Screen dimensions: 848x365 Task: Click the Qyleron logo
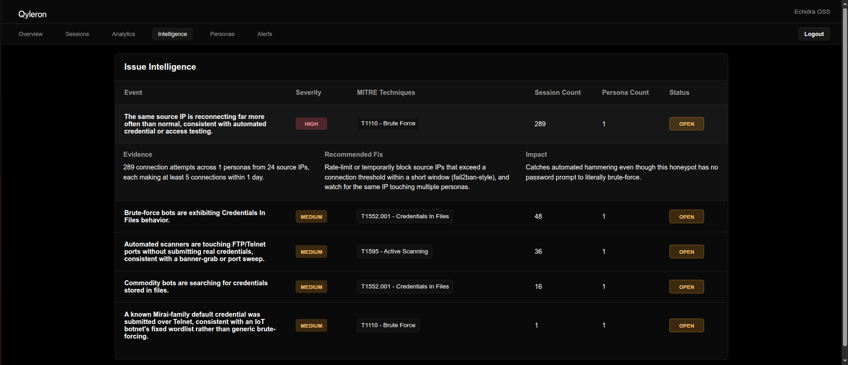[32, 14]
